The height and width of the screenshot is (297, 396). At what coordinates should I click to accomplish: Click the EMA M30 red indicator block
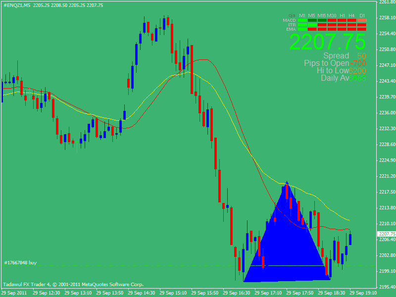pyautogui.click(x=332, y=29)
